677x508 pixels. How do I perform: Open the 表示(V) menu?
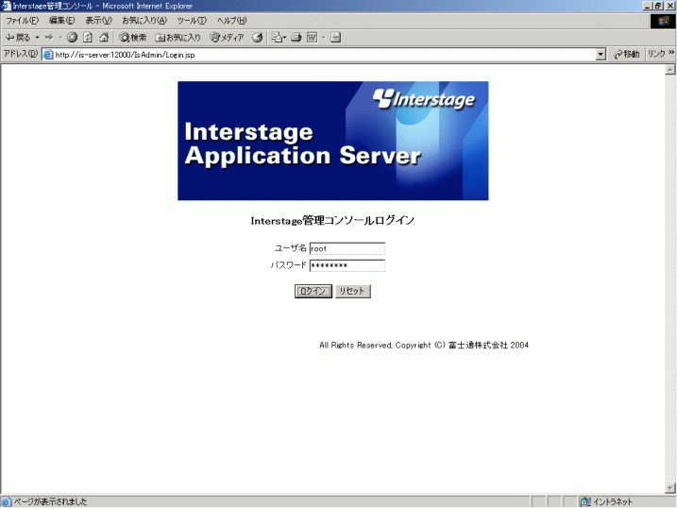(x=98, y=20)
